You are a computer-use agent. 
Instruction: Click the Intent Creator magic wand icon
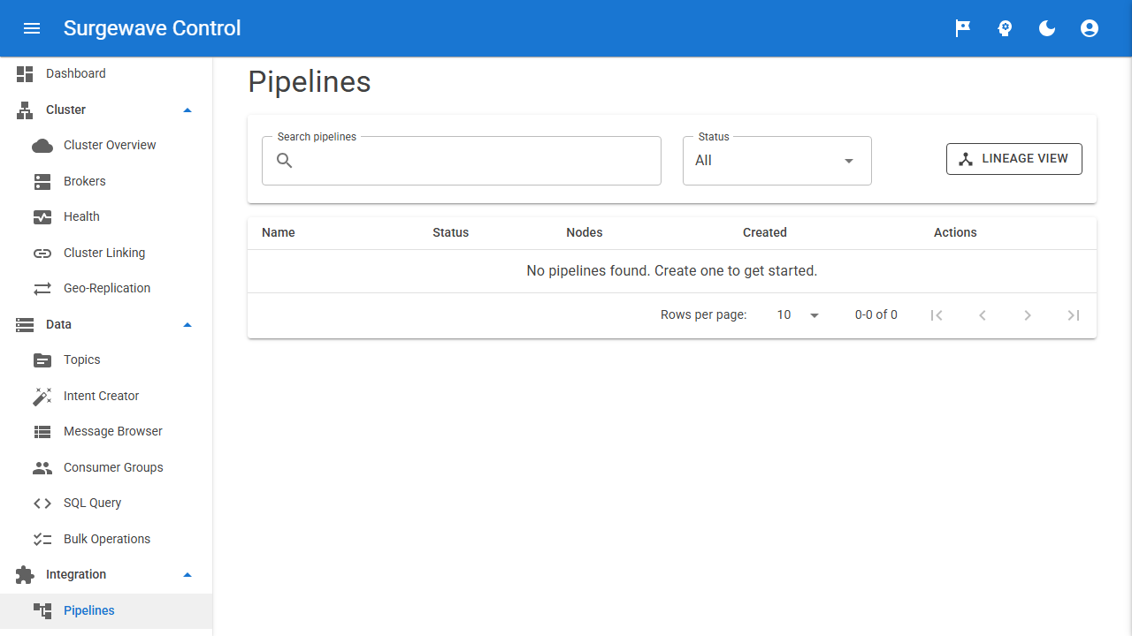pos(42,397)
